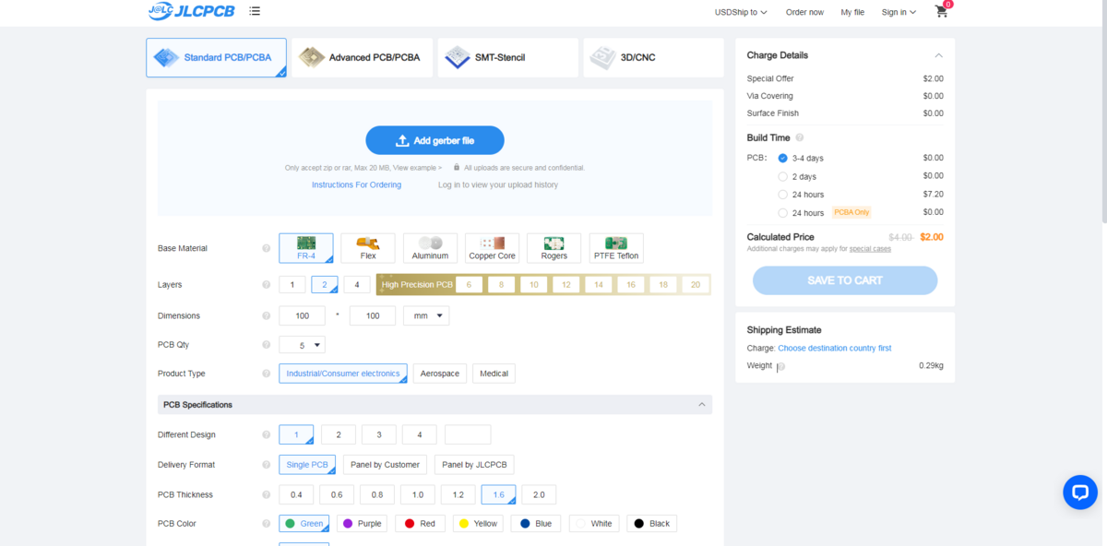Screen dimensions: 1107x546
Task: Switch to SMT-Stencil tab
Action: 508,57
